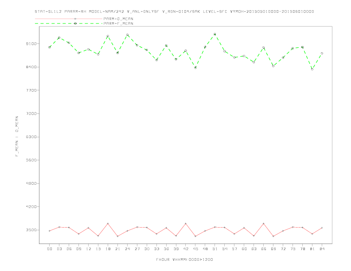
Task: Select the PARM=F_MEAN legend label
Action: point(118,23)
